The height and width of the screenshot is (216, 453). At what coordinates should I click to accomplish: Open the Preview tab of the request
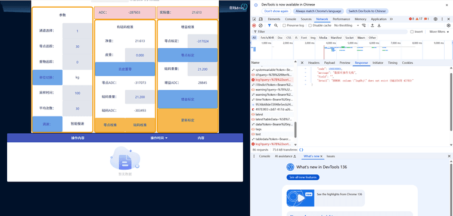[x=345, y=62]
